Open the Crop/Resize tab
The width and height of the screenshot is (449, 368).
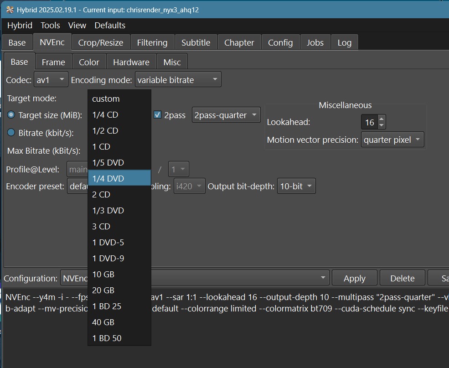[101, 43]
